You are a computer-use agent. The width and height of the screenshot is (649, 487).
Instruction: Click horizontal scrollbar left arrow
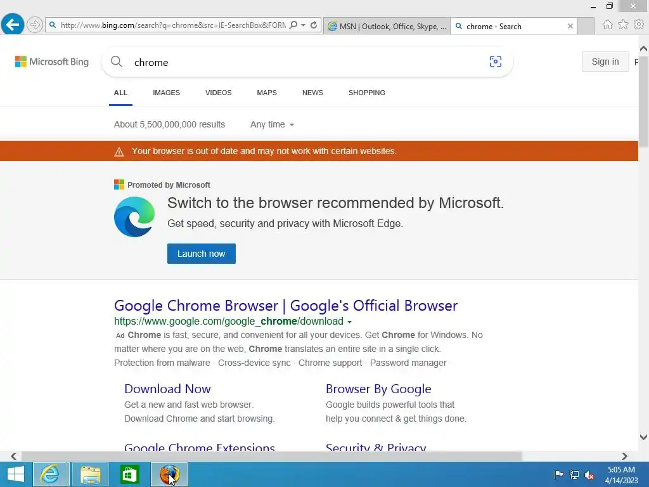(x=14, y=456)
